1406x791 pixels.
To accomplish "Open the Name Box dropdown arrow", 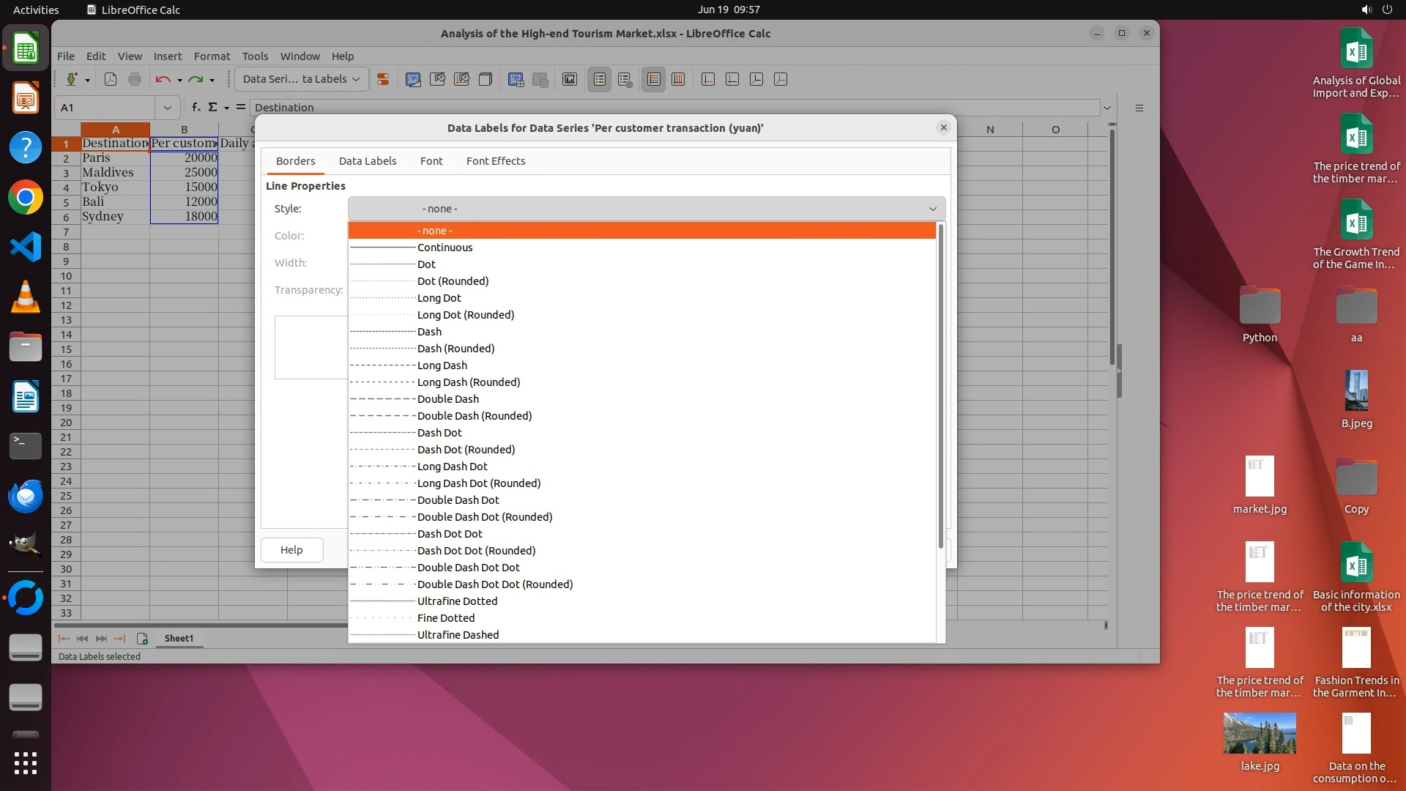I will pyautogui.click(x=168, y=108).
